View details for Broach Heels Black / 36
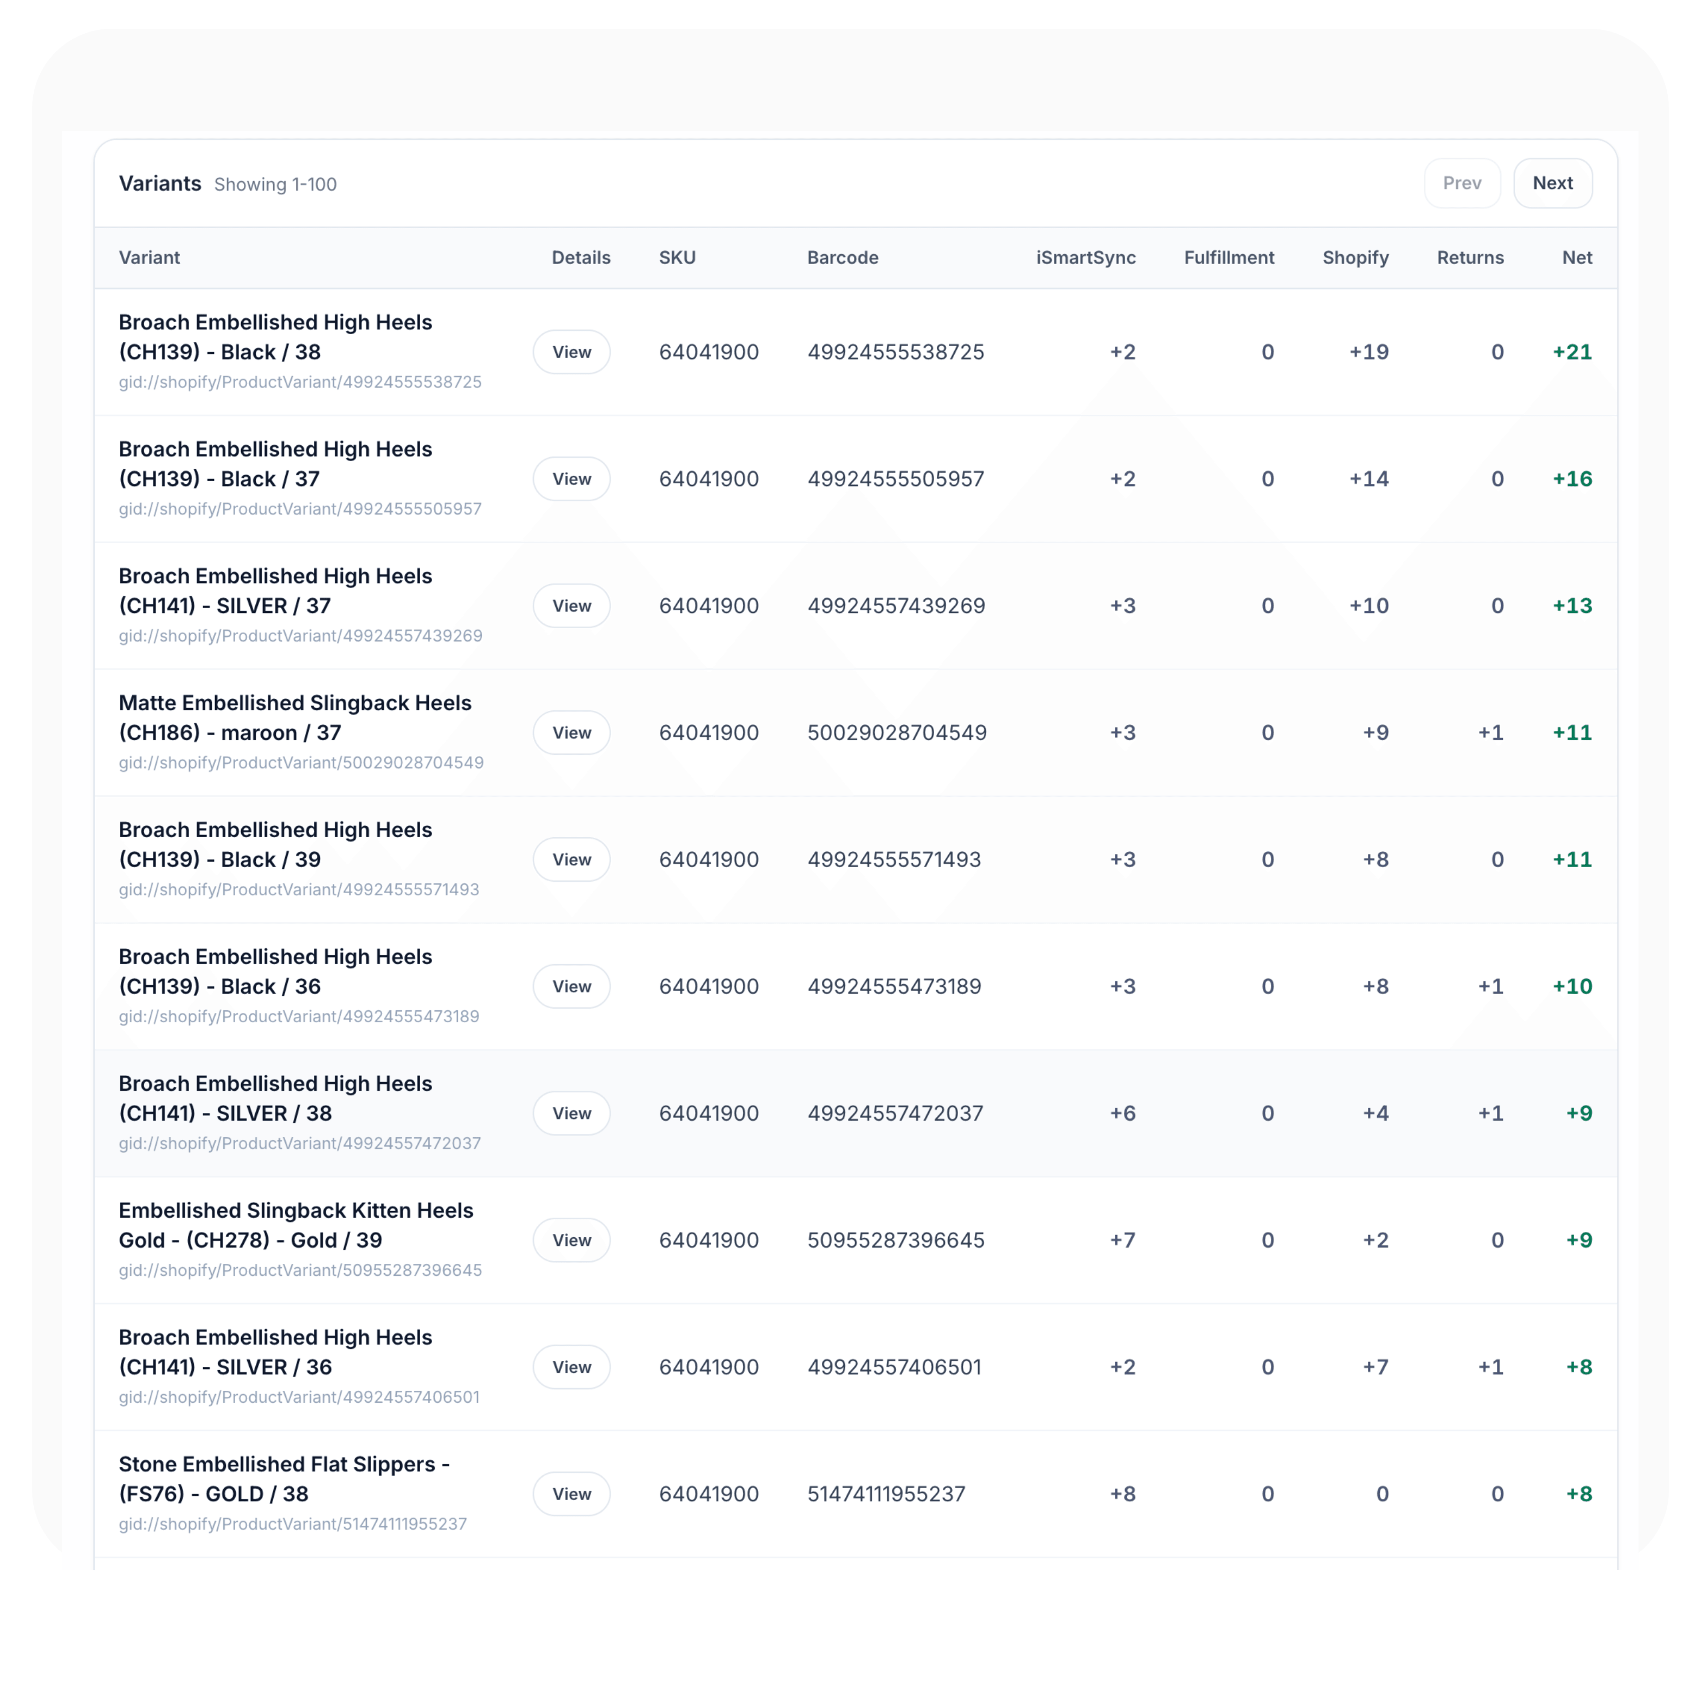 (572, 986)
